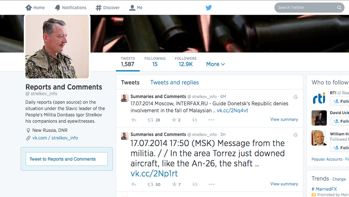Screen dimensions: 349x197
Task: Go to Home in the top bar
Action: pyautogui.click(x=35, y=7)
